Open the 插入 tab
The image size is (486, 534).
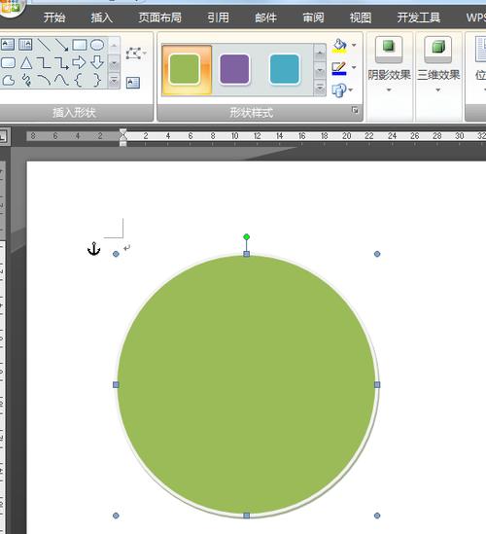(x=101, y=18)
